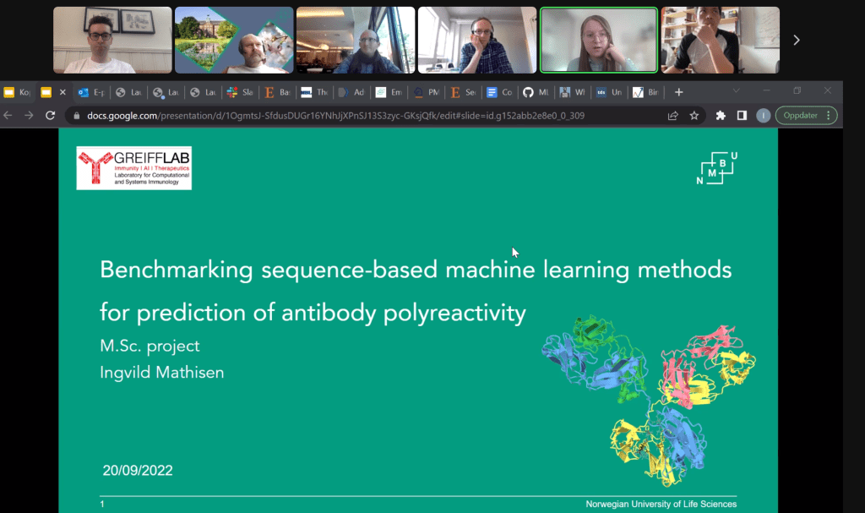Show more participants with right arrow
The width and height of the screenshot is (865, 513).
tap(796, 40)
